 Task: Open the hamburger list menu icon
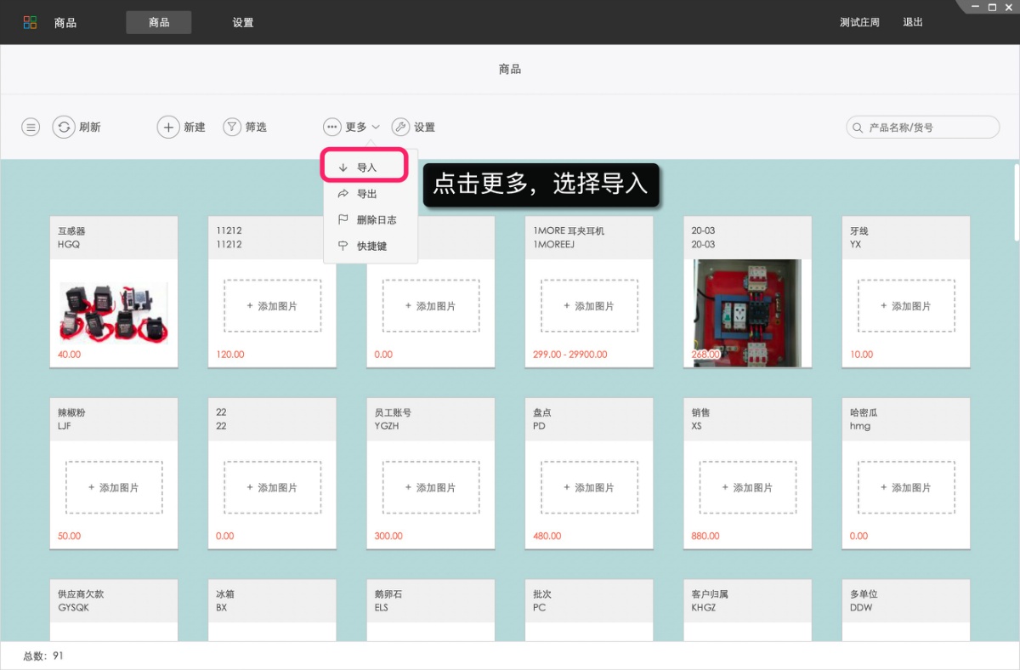pyautogui.click(x=31, y=127)
